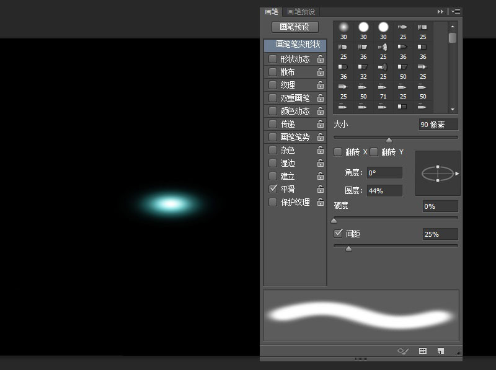Click the glowing cyan ellipse on canvas

[170, 204]
